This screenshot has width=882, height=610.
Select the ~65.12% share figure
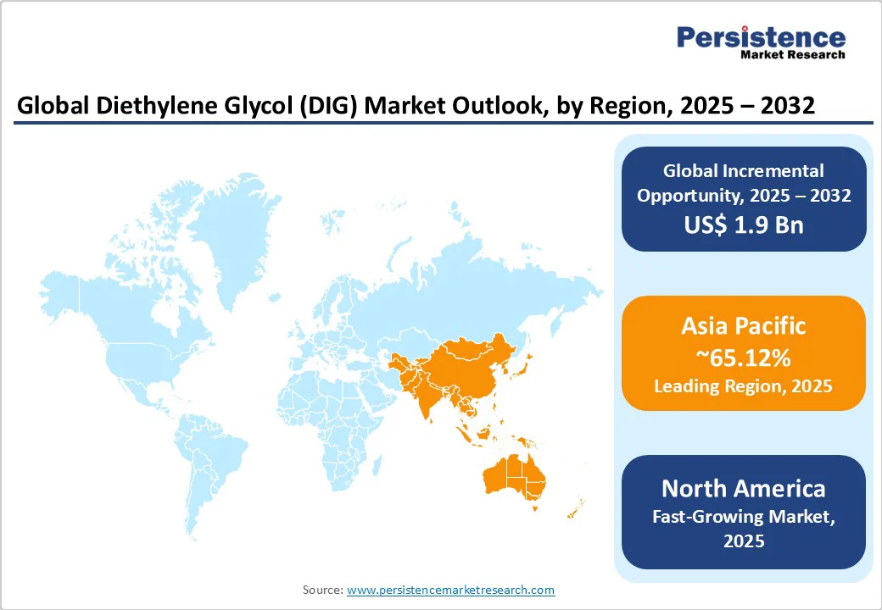(x=744, y=358)
